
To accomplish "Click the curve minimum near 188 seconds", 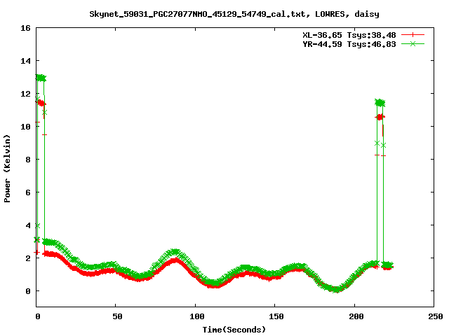I will click(x=335, y=289).
